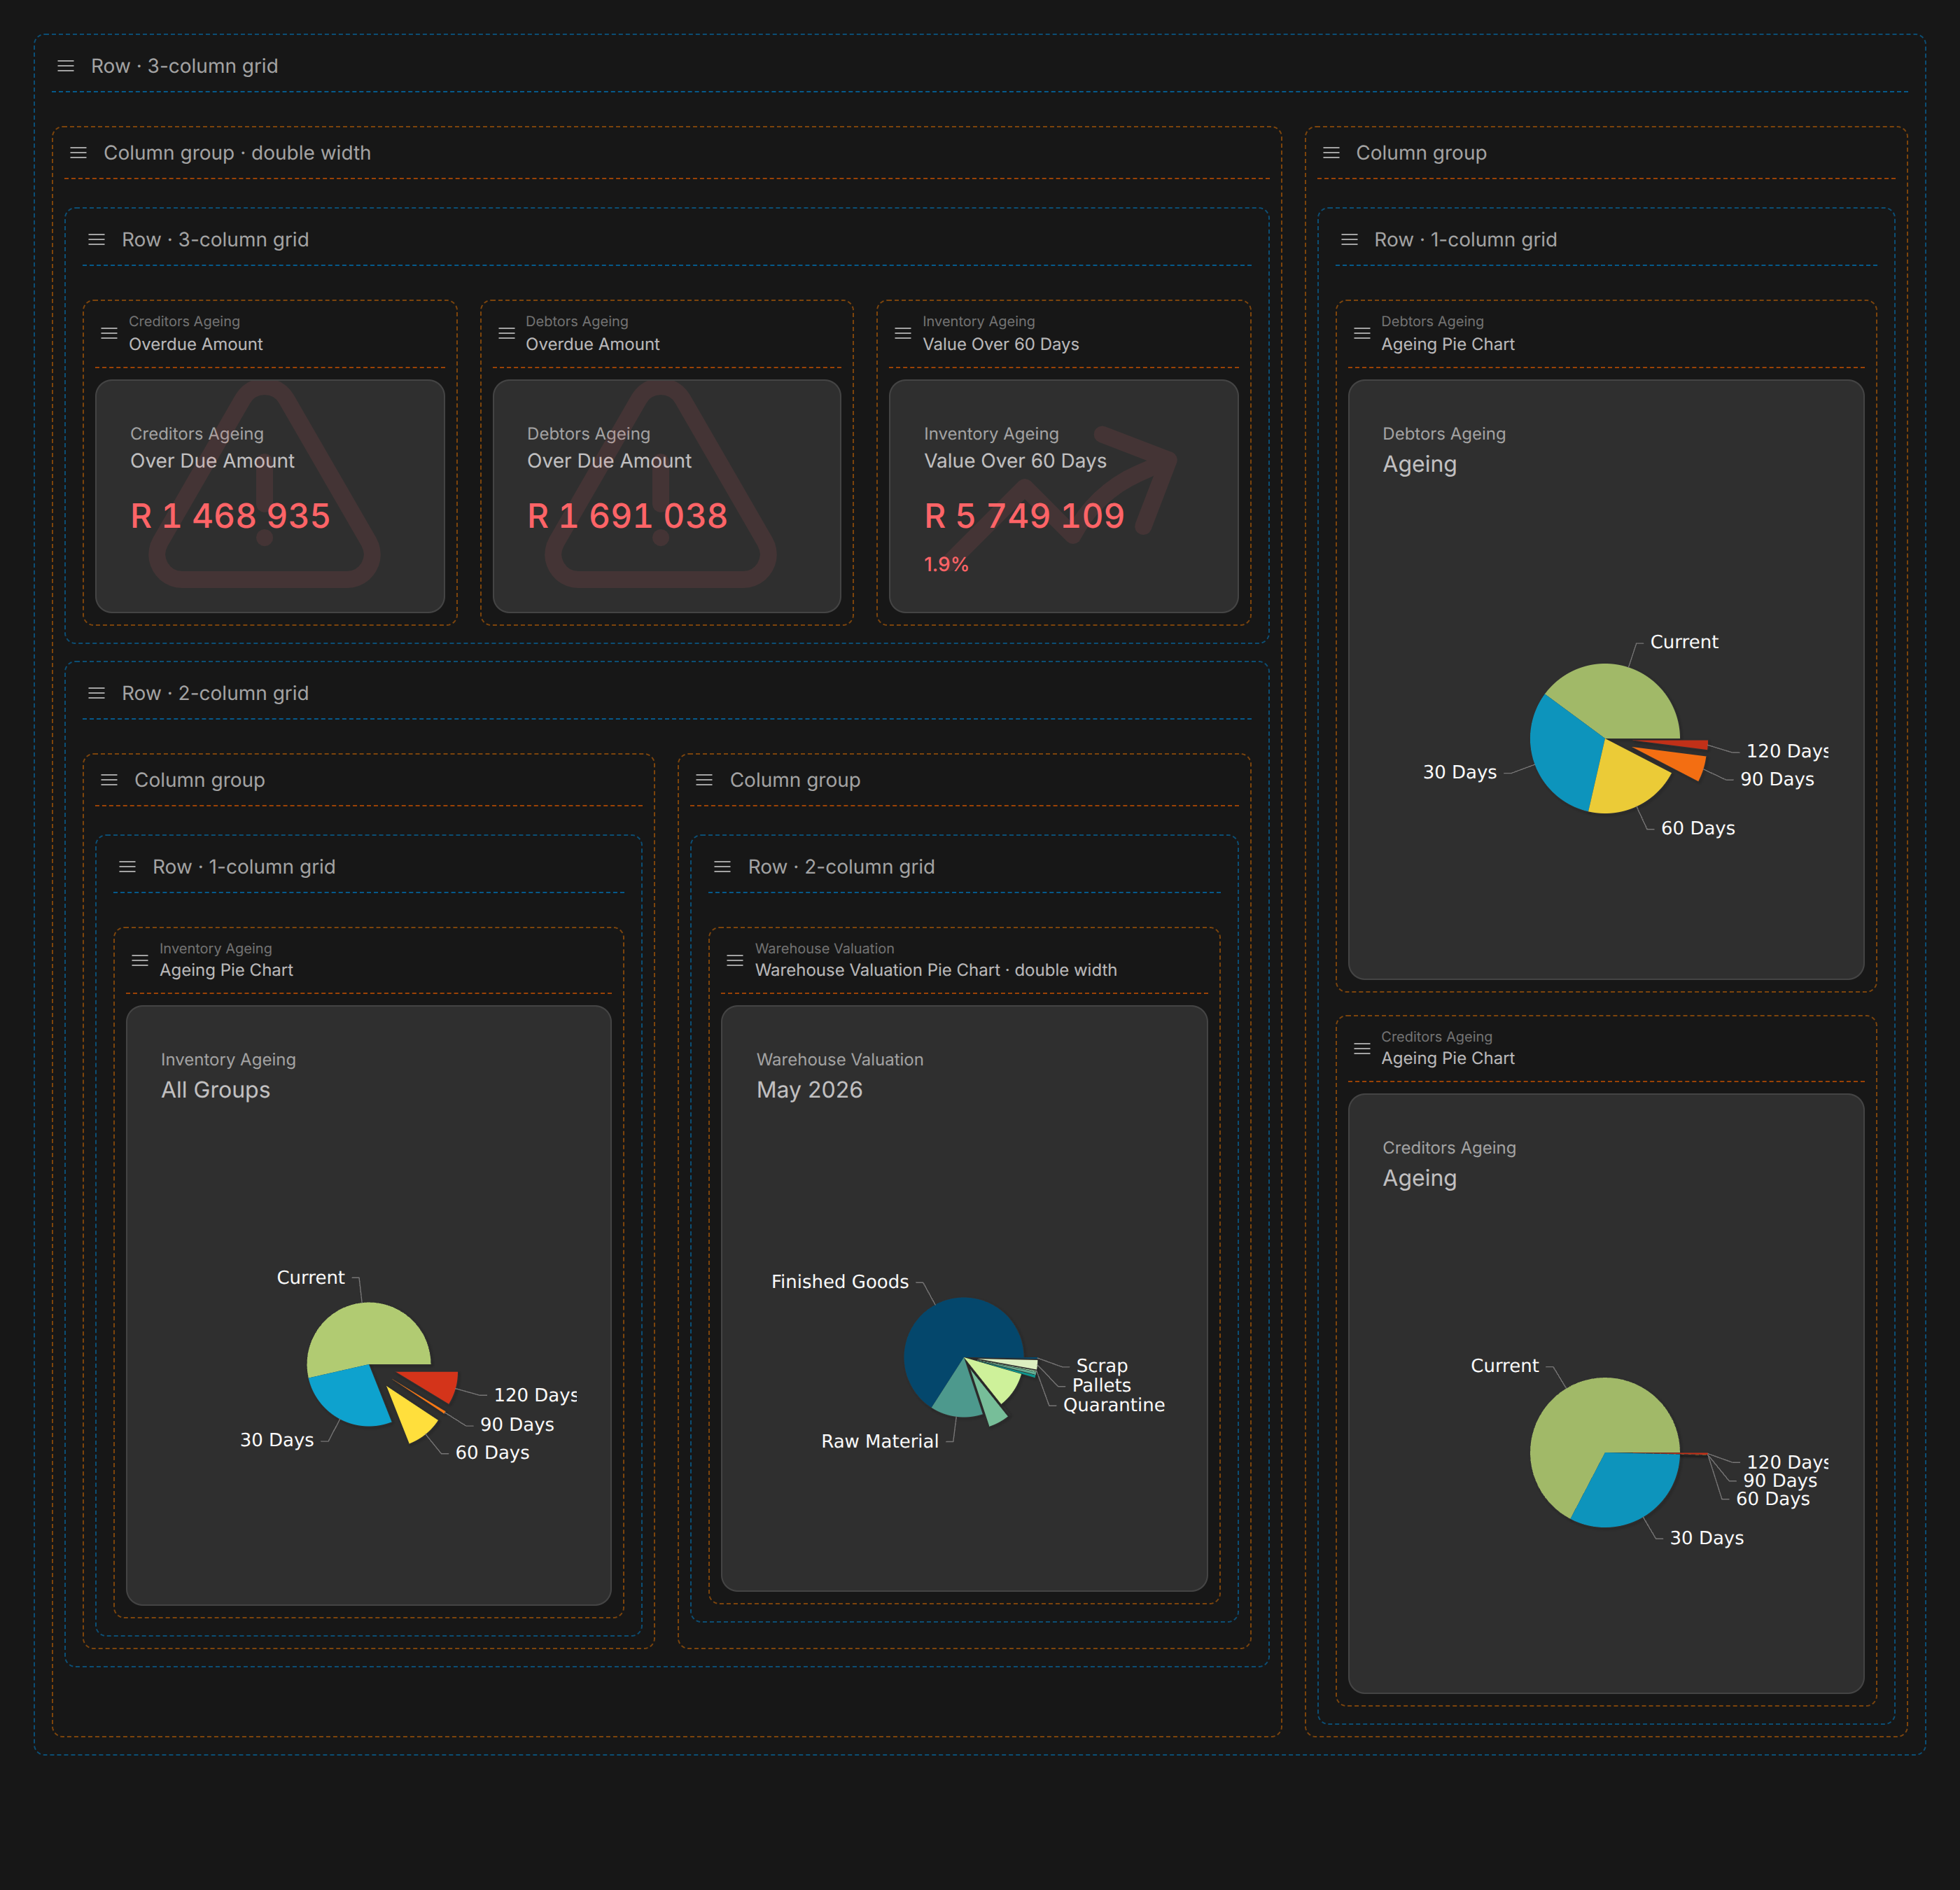Click the handle icon of the column group holding Warehouse Valuation
Viewport: 1960px width, 1890px height.
[705, 780]
